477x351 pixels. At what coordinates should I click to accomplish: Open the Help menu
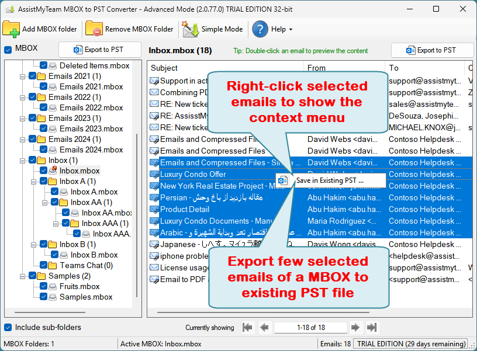click(x=272, y=29)
